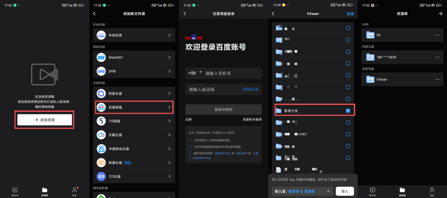Tap the 百度网盘 logo in source list
Image resolution: width=447 pixels, height=198 pixels.
pyautogui.click(x=101, y=107)
